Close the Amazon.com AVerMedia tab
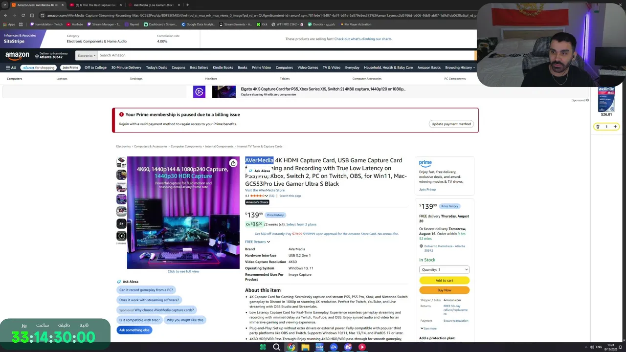The width and height of the screenshot is (626, 352). point(62,5)
